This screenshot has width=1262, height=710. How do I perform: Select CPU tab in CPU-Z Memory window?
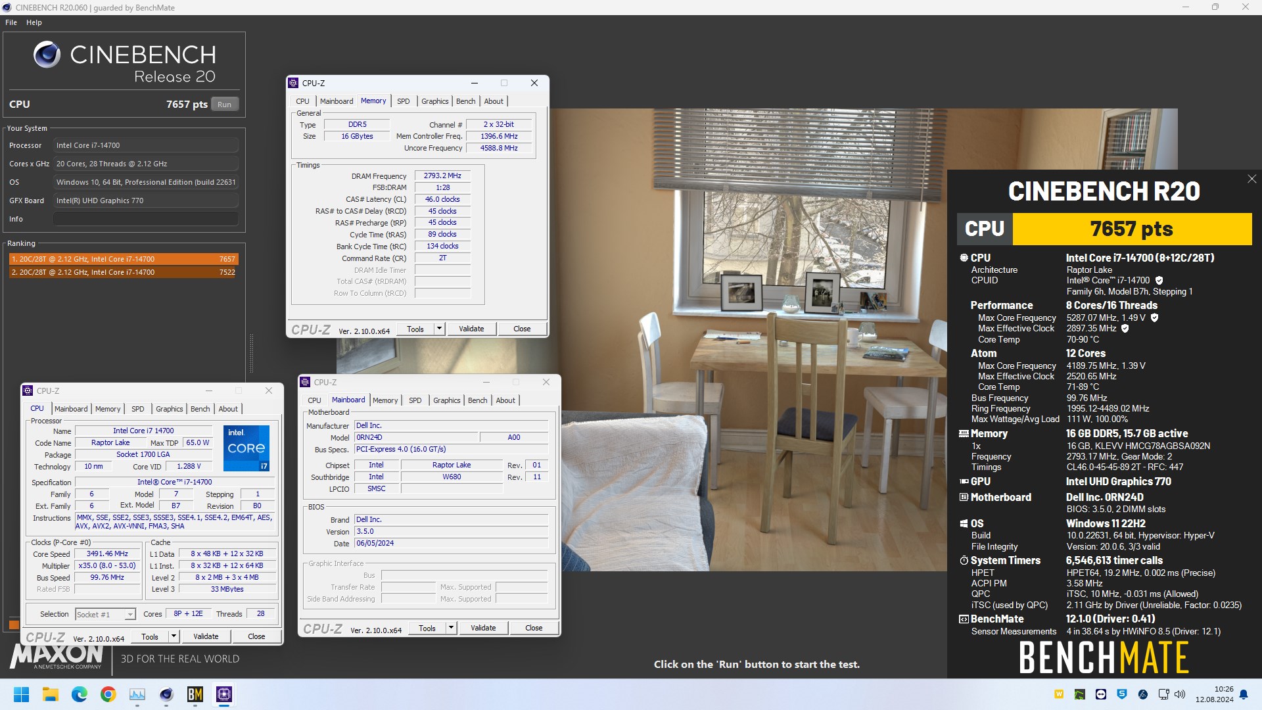[x=302, y=101]
